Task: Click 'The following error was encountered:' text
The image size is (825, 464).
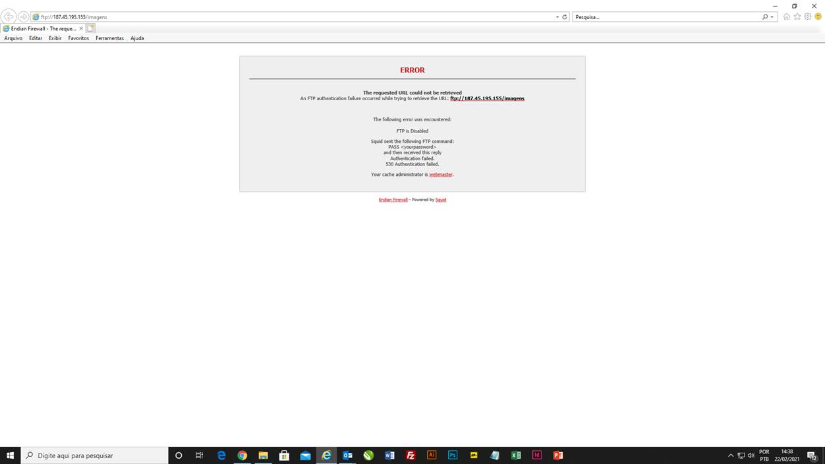Action: point(412,120)
